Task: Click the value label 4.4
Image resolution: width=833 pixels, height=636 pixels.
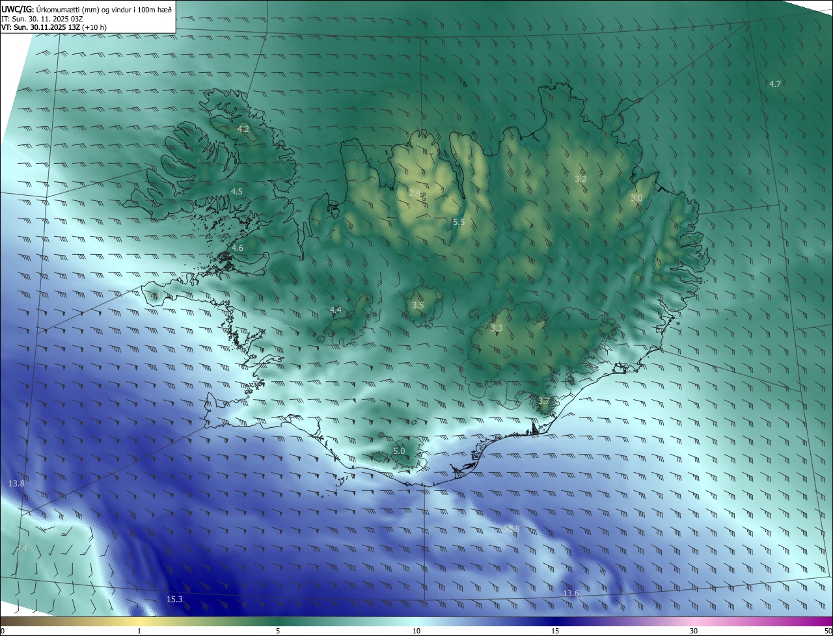Action: pyautogui.click(x=336, y=310)
